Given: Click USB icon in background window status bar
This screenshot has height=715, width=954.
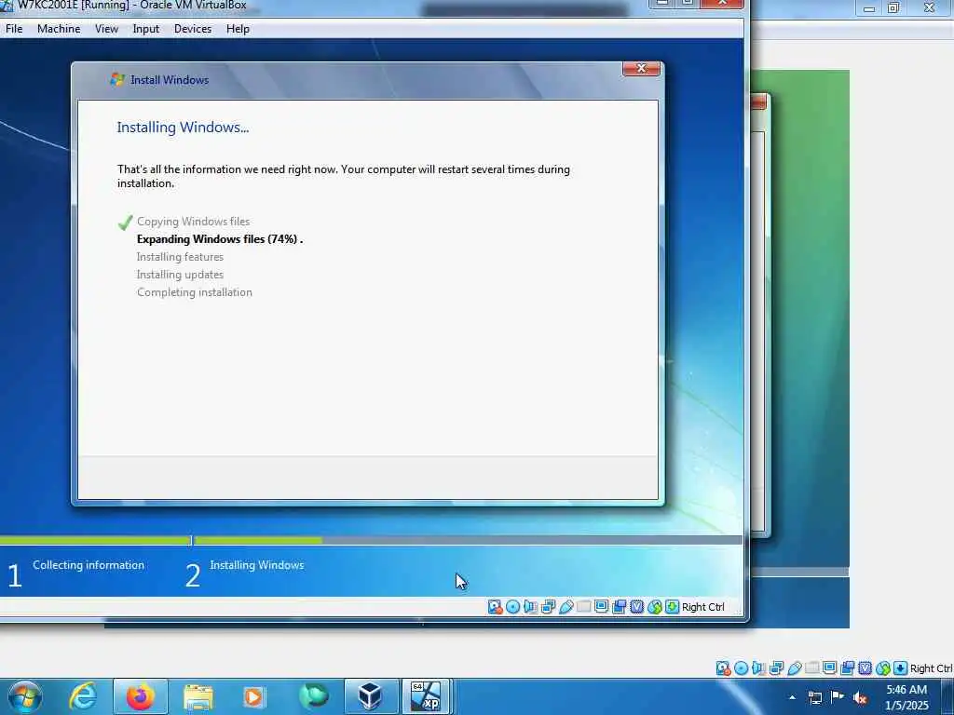Looking at the screenshot, I should pos(794,668).
